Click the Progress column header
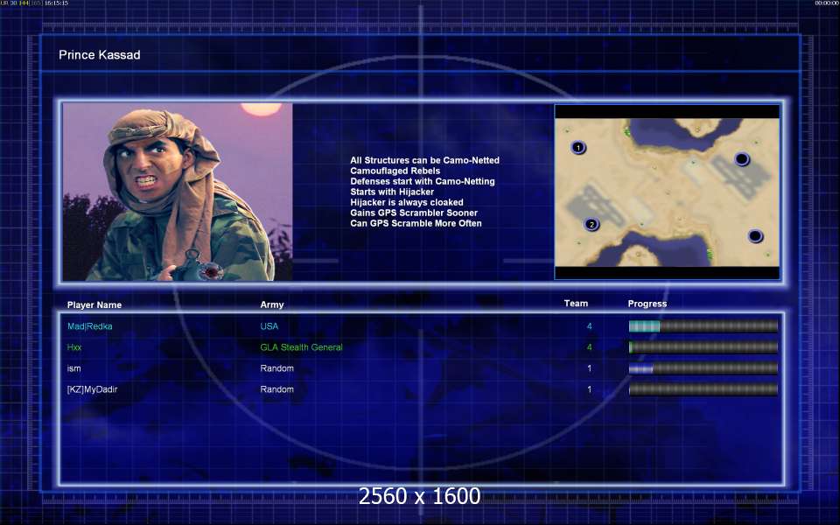This screenshot has width=840, height=525. pyautogui.click(x=647, y=304)
